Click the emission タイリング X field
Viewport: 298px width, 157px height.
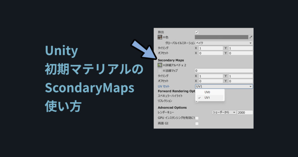pyautogui.click(x=211, y=48)
